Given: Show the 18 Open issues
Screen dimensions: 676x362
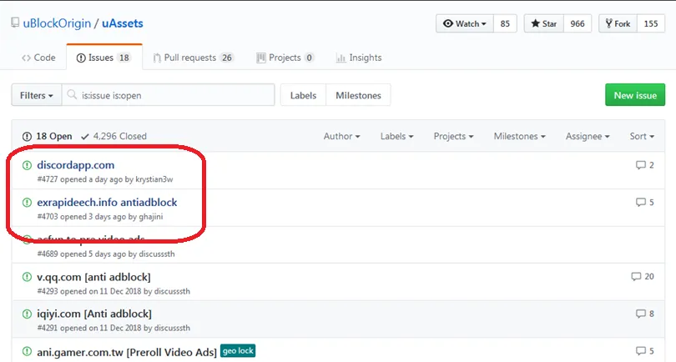Looking at the screenshot, I should [48, 136].
